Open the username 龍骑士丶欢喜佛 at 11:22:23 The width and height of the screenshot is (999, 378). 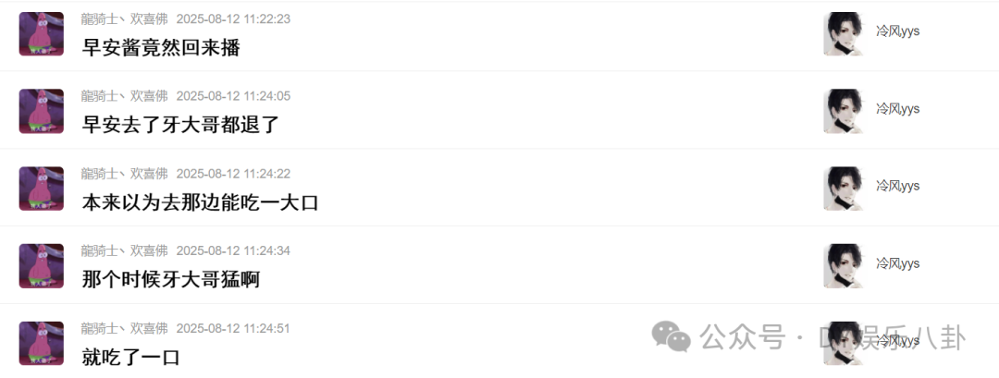point(124,19)
